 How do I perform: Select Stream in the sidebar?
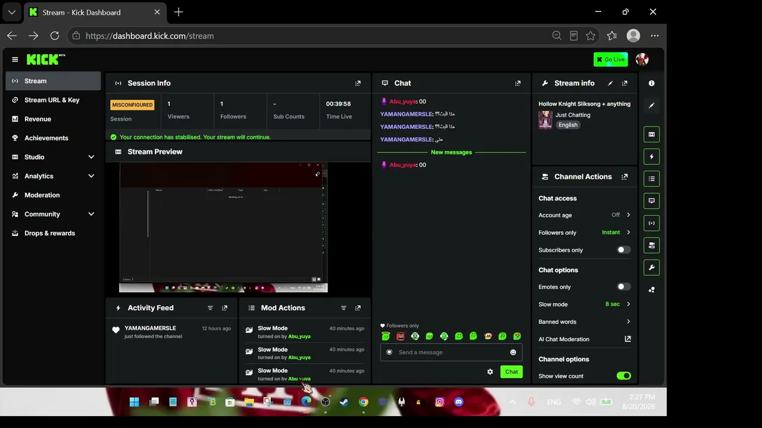54,81
